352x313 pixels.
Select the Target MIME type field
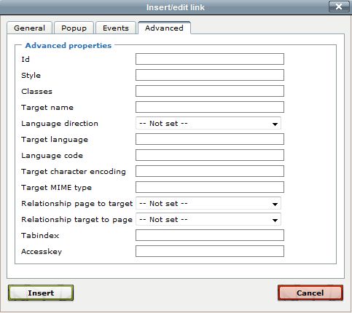click(x=210, y=187)
